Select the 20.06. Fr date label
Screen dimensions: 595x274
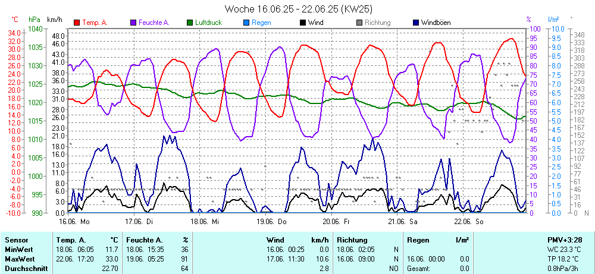click(336, 221)
